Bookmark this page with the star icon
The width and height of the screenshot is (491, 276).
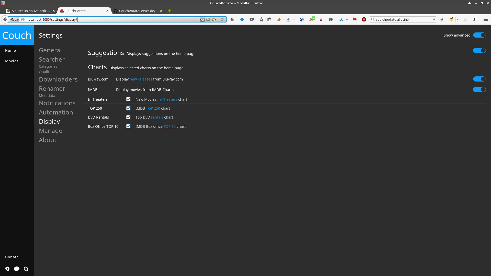[261, 19]
